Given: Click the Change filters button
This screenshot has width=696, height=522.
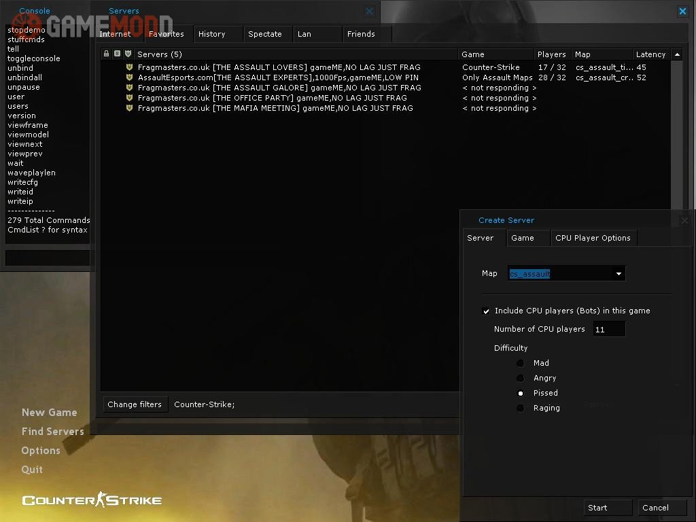Looking at the screenshot, I should click(x=135, y=404).
